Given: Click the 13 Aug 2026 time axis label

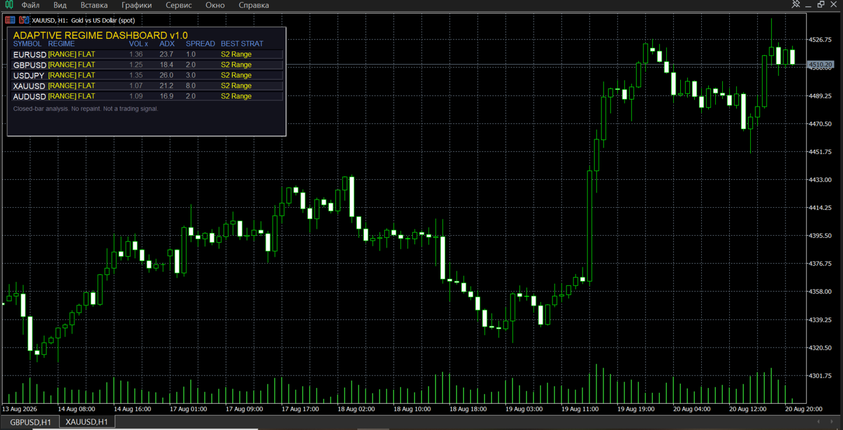Looking at the screenshot, I should tap(20, 409).
